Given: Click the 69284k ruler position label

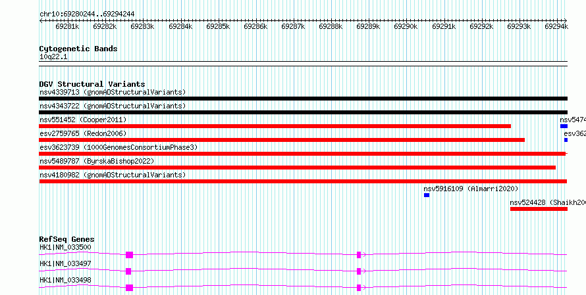Looking at the screenshot, I should coord(180,26).
